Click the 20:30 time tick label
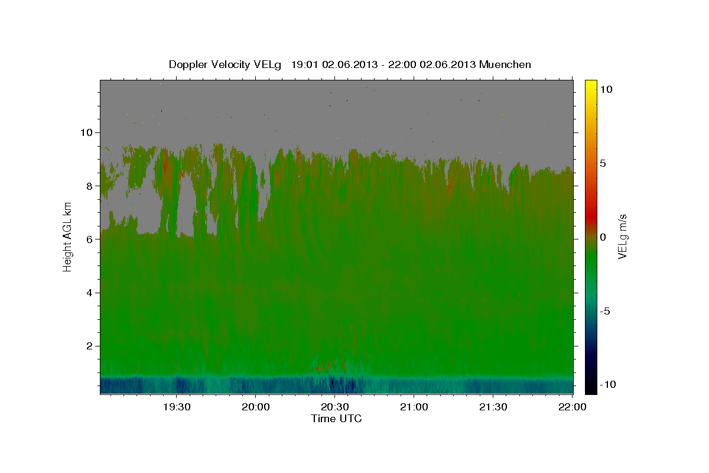 pos(335,407)
